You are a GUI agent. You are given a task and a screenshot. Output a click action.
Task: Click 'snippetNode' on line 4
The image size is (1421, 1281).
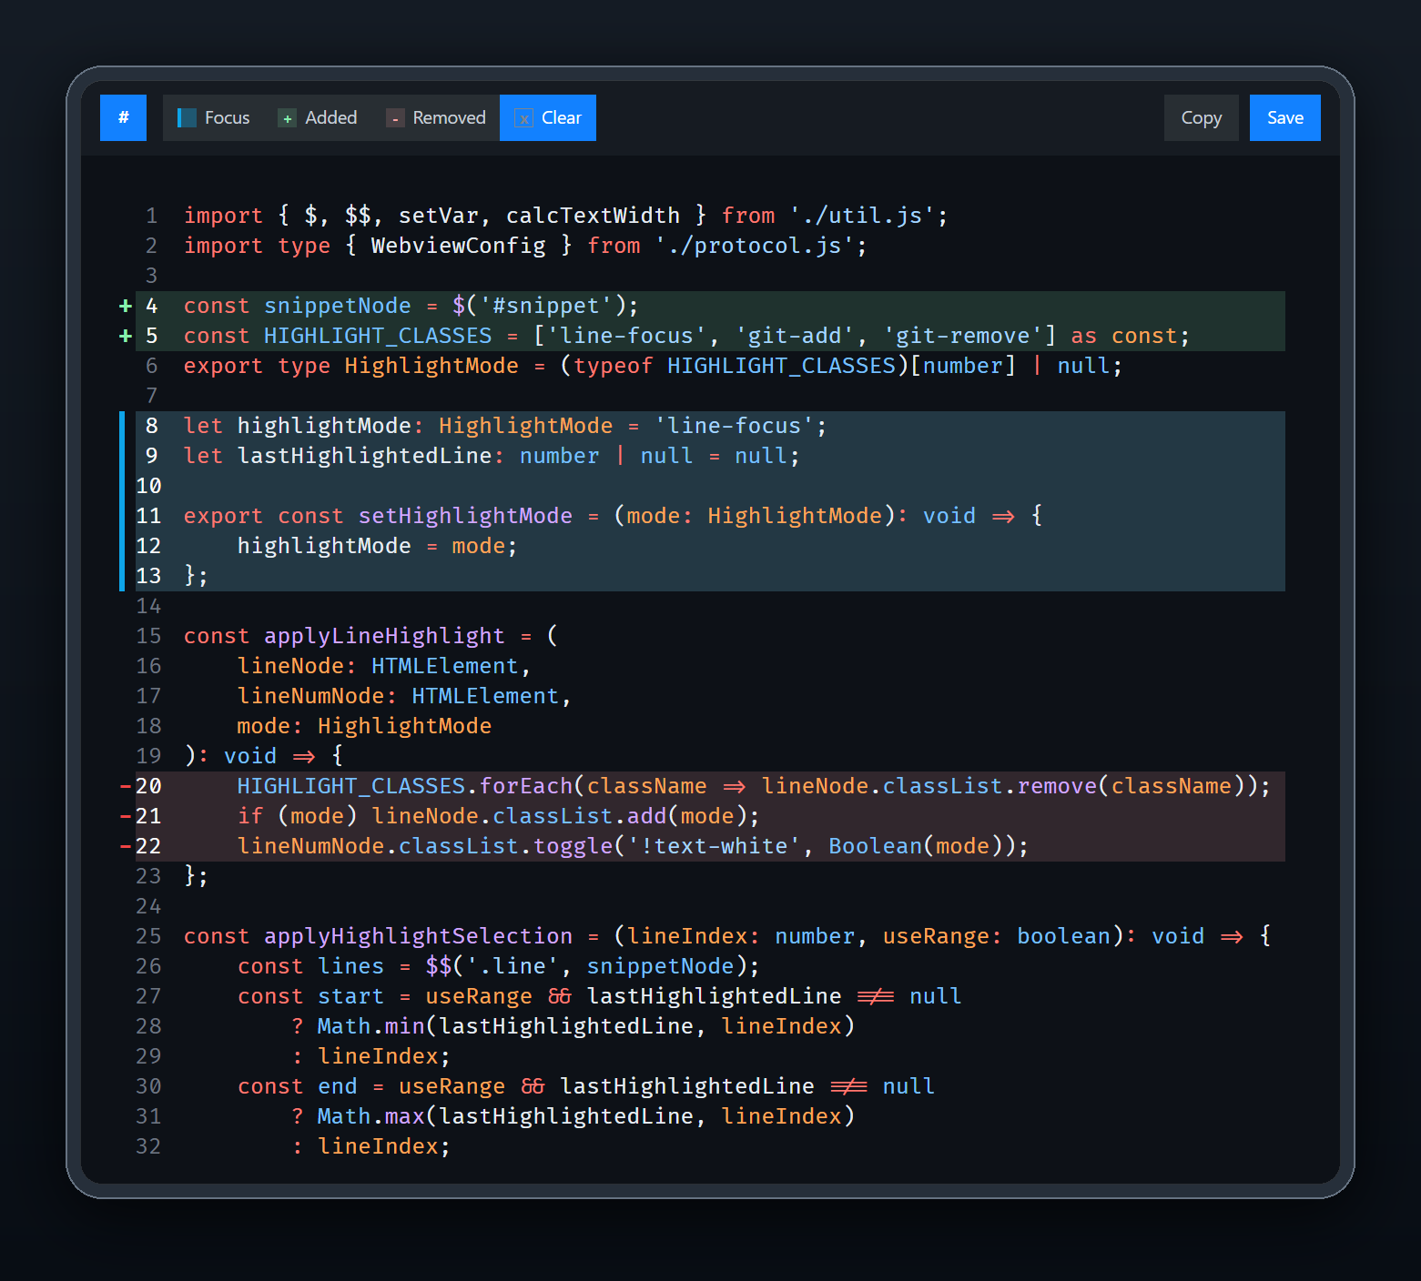click(x=338, y=306)
